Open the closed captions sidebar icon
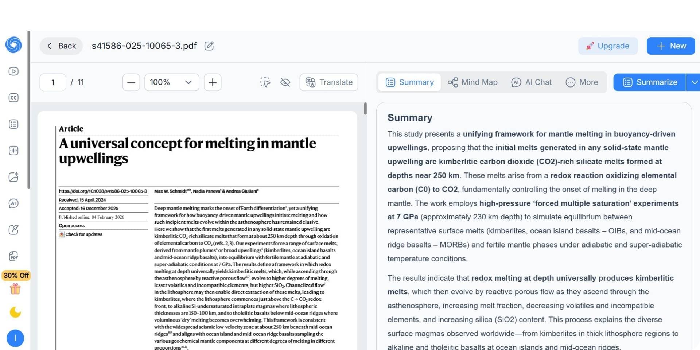 click(x=13, y=98)
